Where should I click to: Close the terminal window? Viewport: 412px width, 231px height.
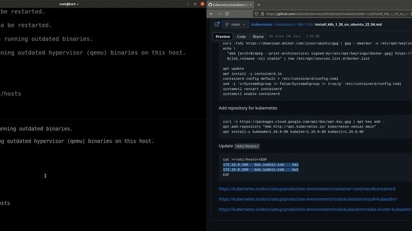(202, 4)
